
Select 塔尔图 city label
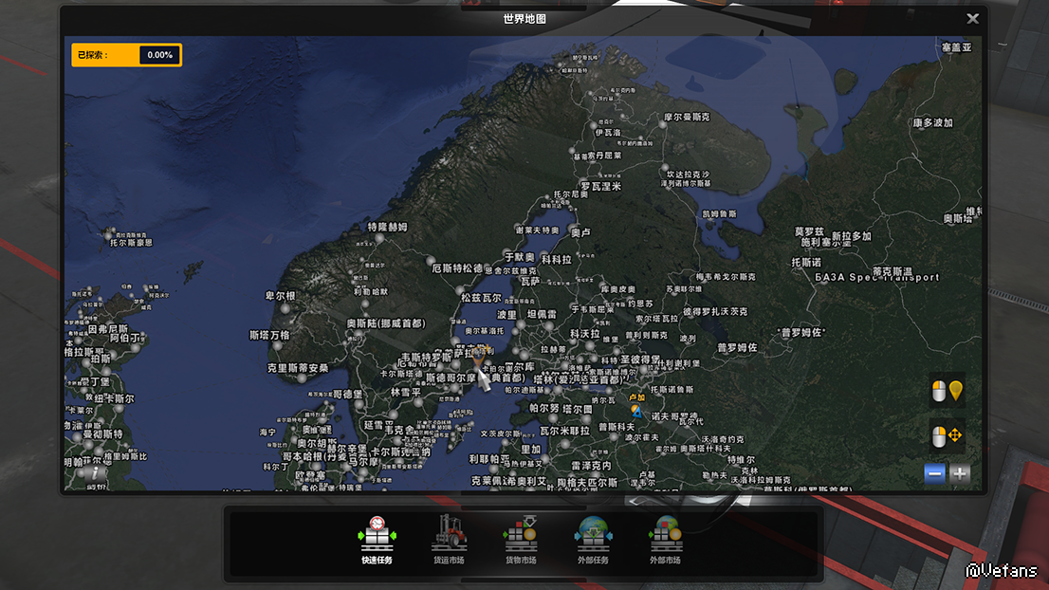(577, 409)
